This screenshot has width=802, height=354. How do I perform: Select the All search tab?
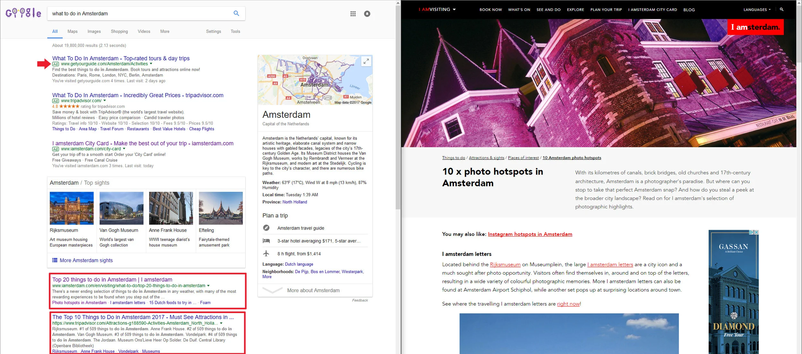[x=55, y=31]
